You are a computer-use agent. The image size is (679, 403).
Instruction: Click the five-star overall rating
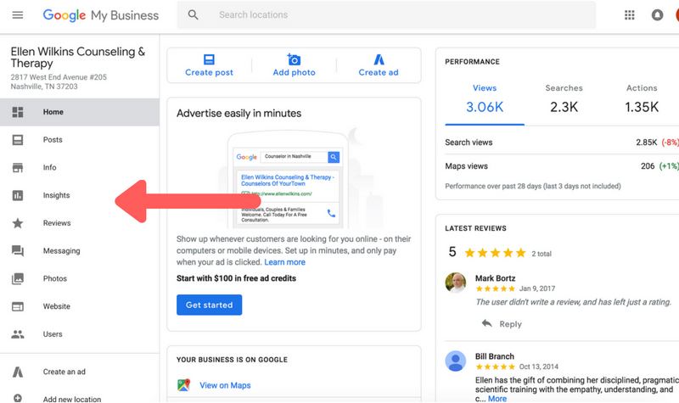(495, 252)
